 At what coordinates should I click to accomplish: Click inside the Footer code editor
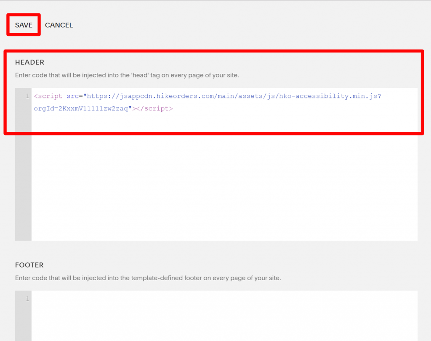pyautogui.click(x=224, y=315)
